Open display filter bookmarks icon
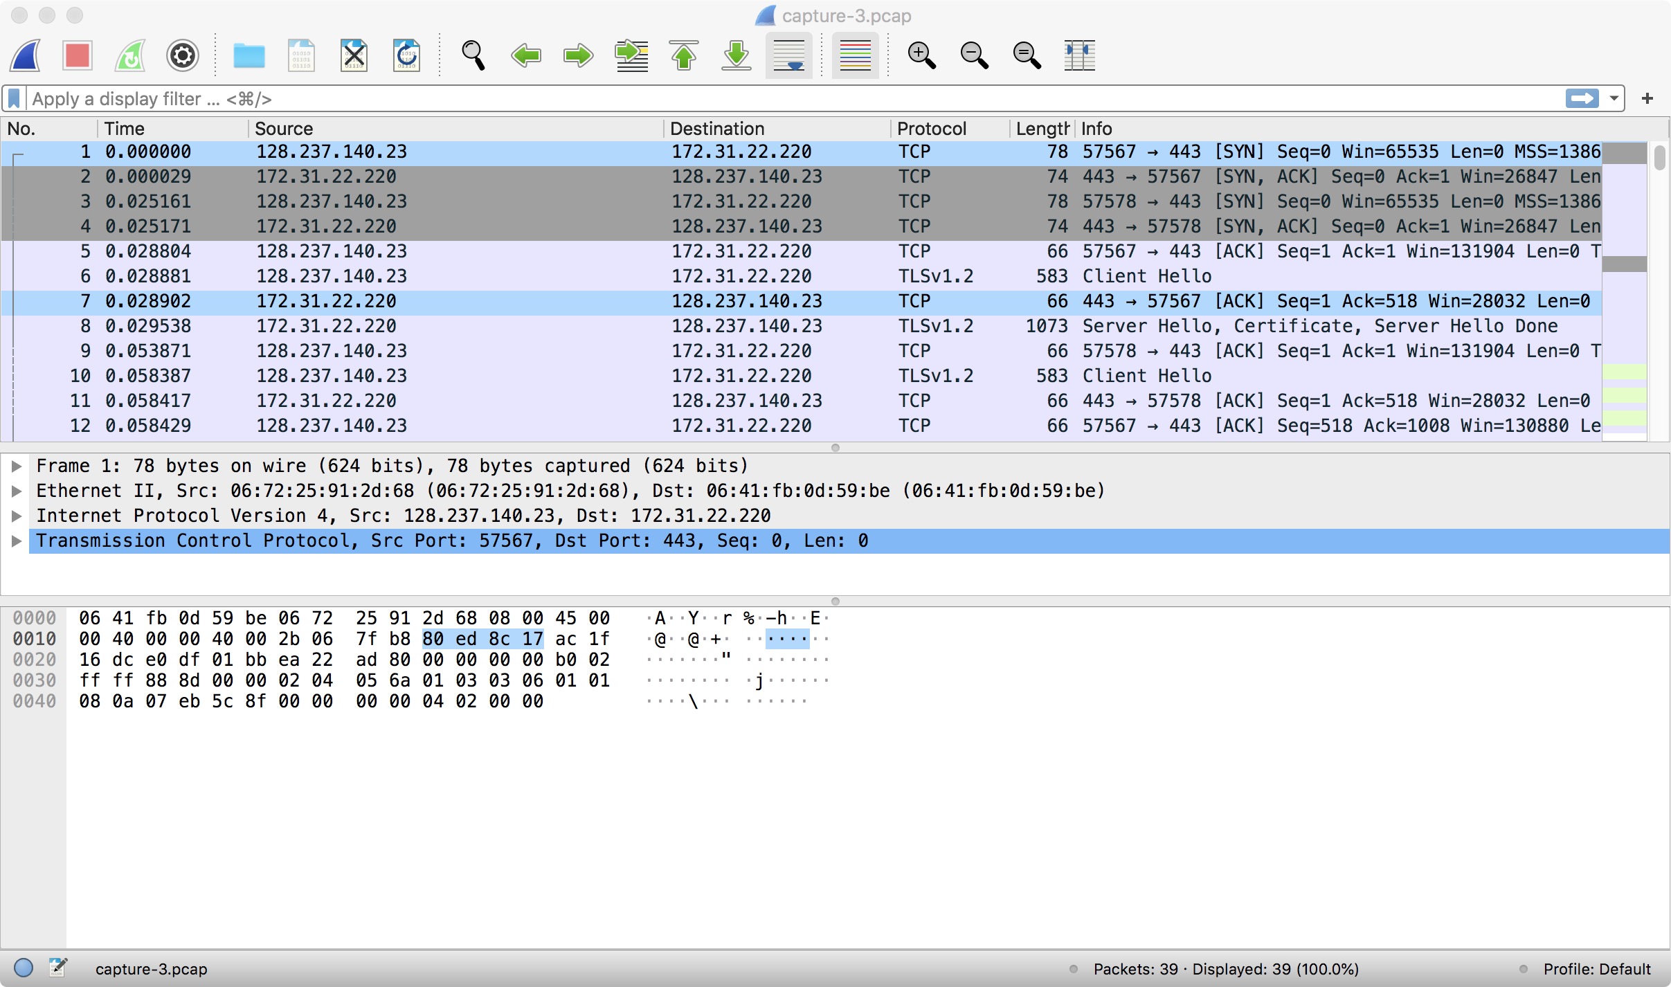Image resolution: width=1671 pixels, height=987 pixels. pos(14,99)
